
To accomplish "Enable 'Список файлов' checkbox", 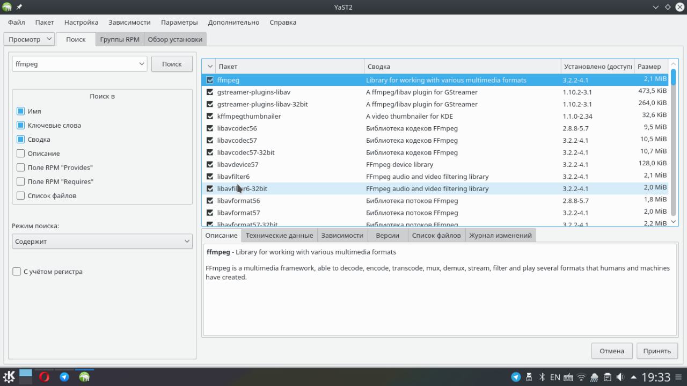I will pyautogui.click(x=20, y=195).
